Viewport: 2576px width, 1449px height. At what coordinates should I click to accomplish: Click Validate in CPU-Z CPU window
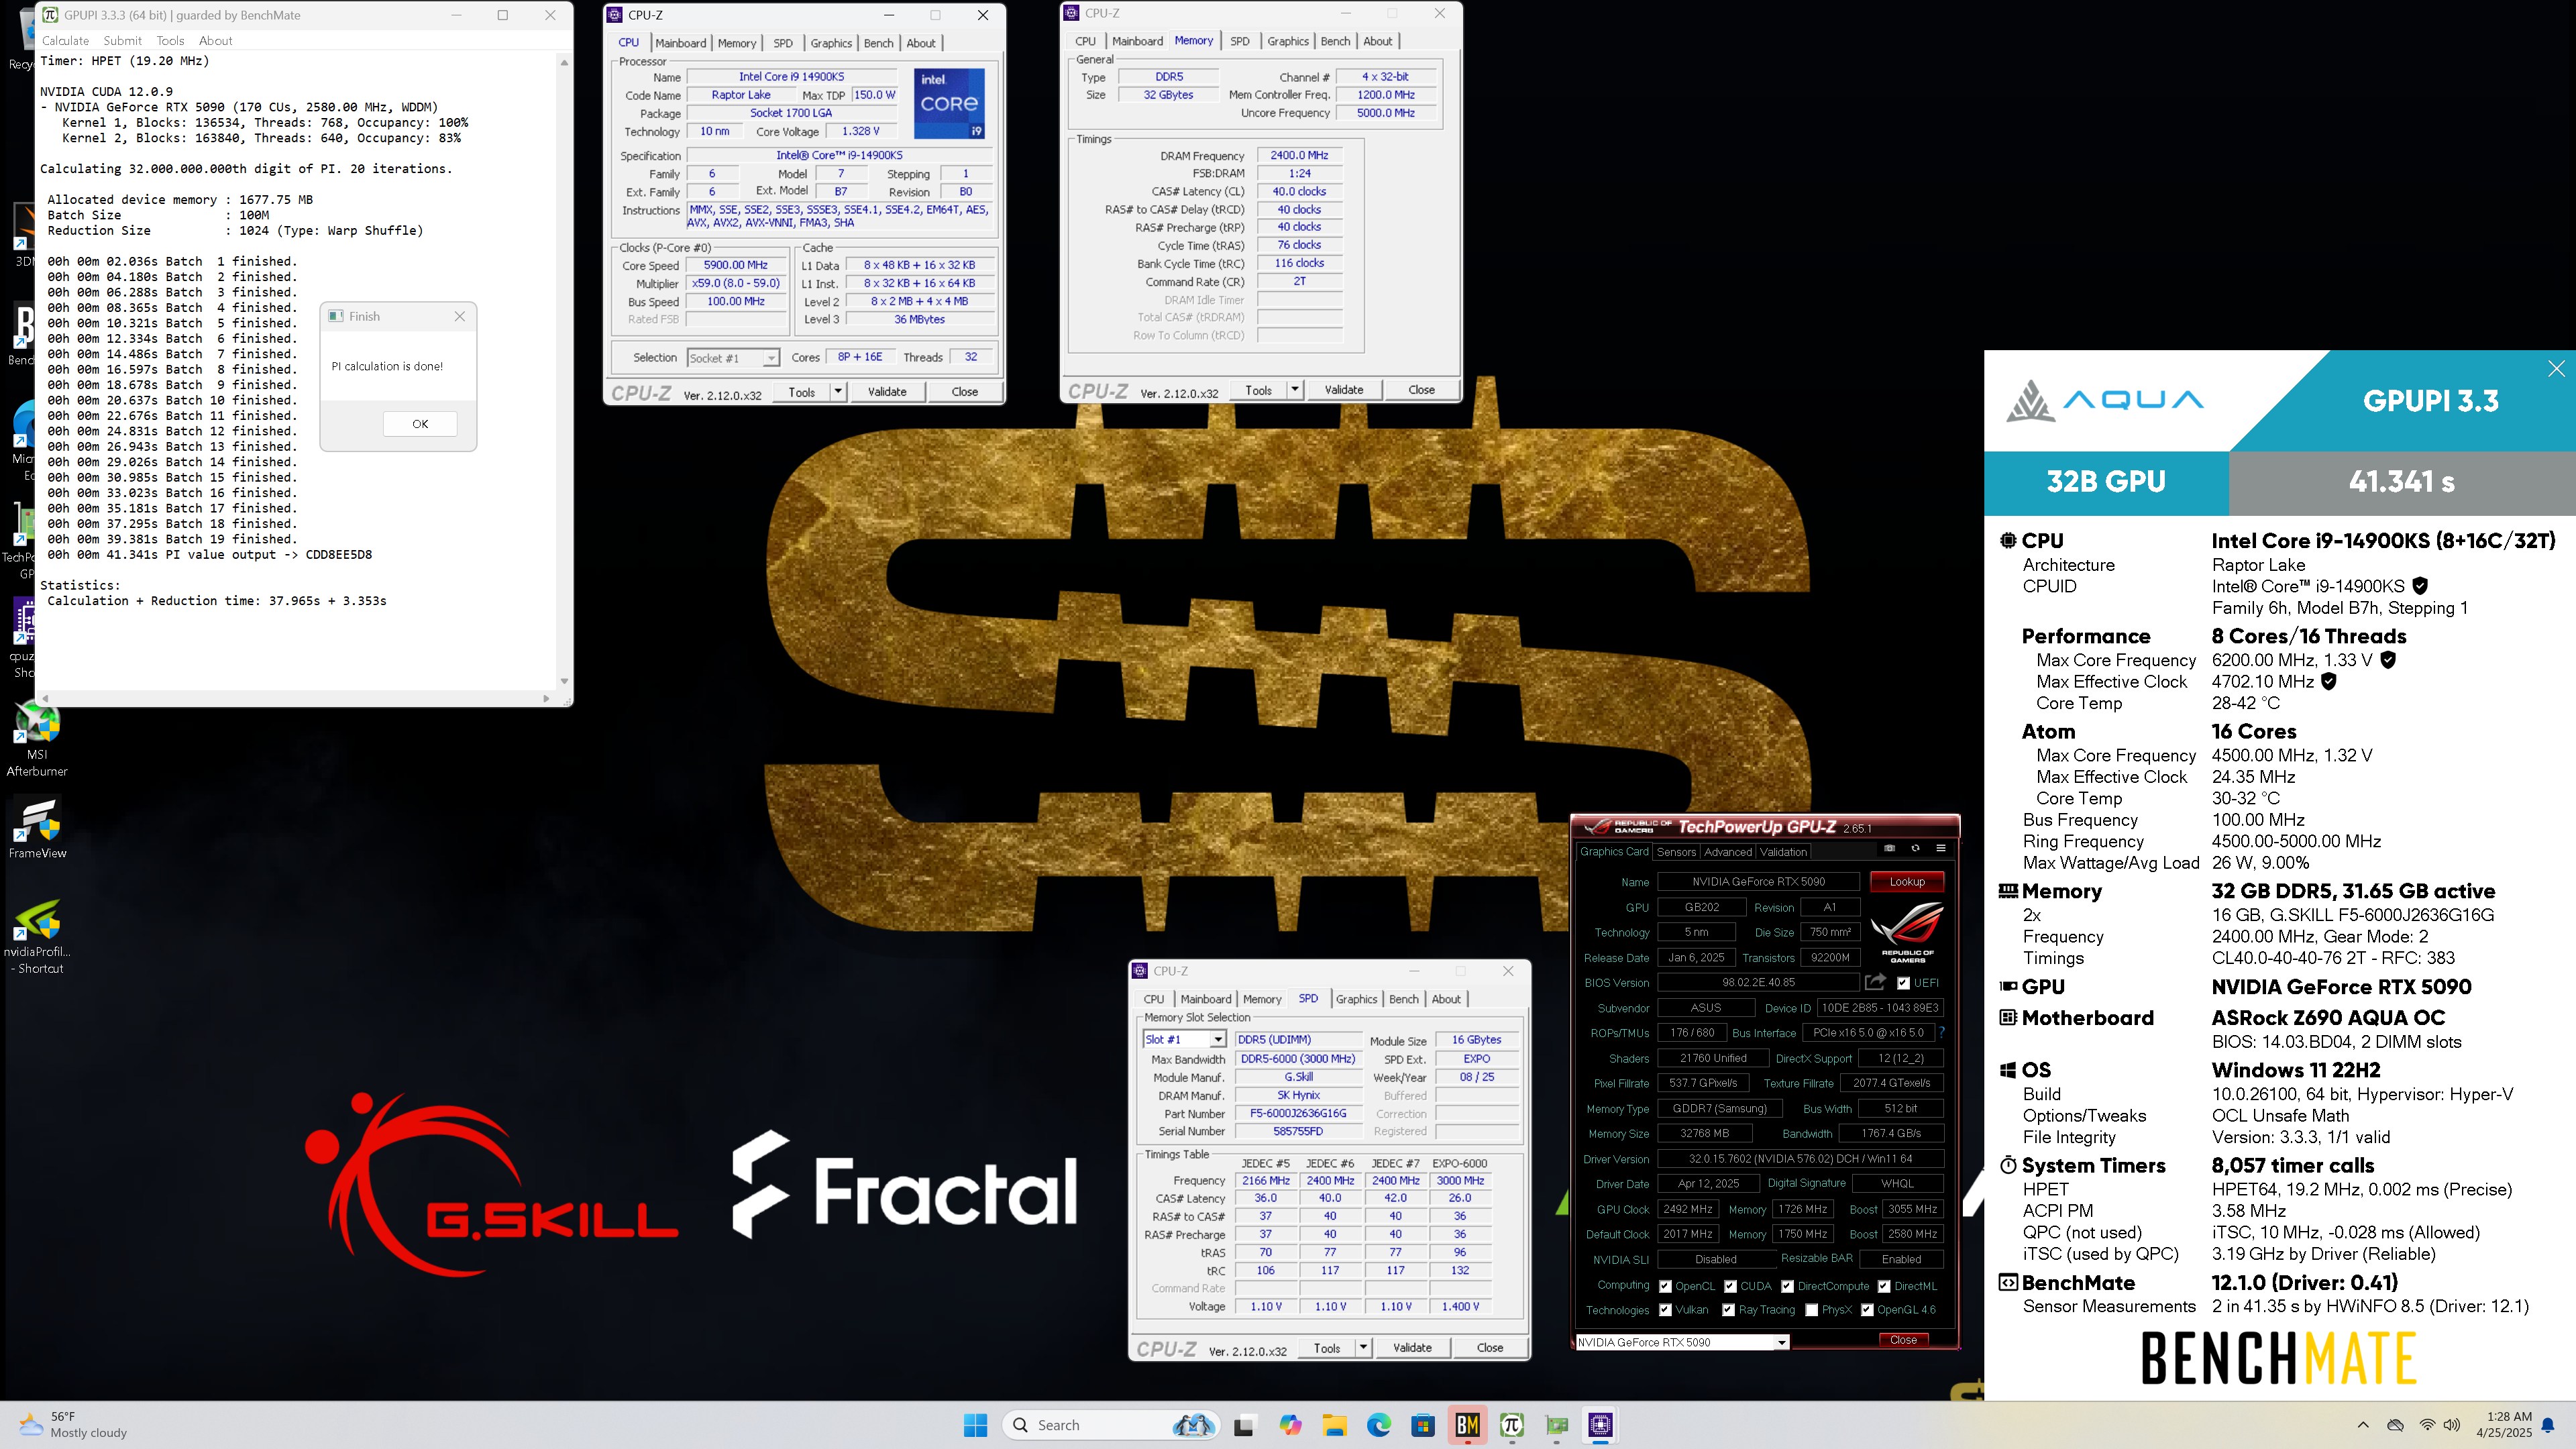(x=886, y=391)
